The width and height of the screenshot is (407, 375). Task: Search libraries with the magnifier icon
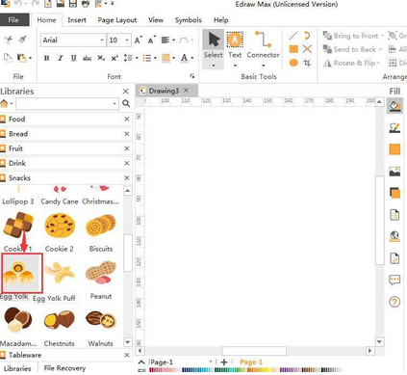(126, 103)
